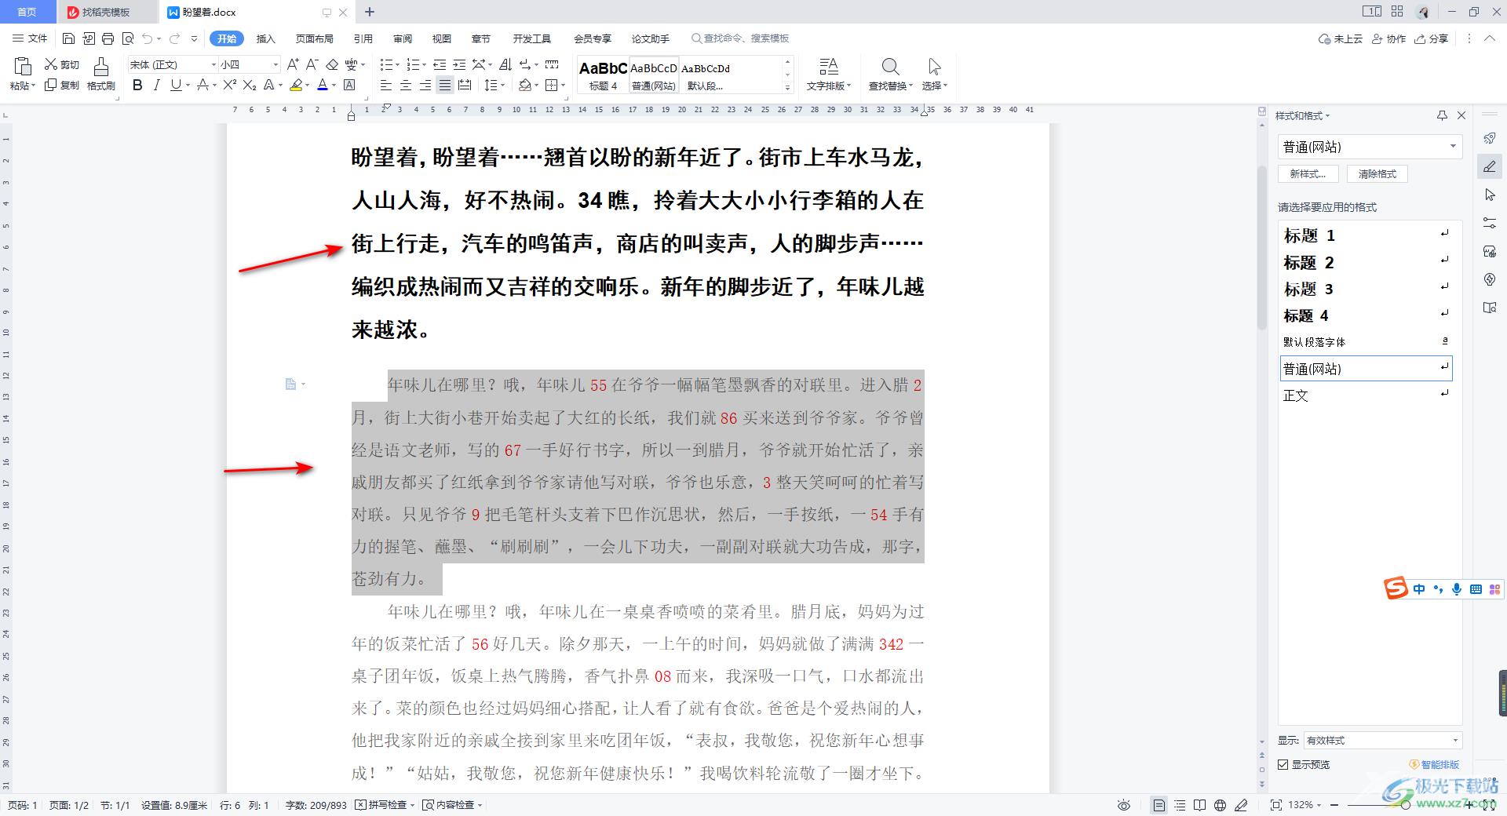The image size is (1507, 816).
Task: Click 清除格式 button
Action: click(x=1377, y=174)
